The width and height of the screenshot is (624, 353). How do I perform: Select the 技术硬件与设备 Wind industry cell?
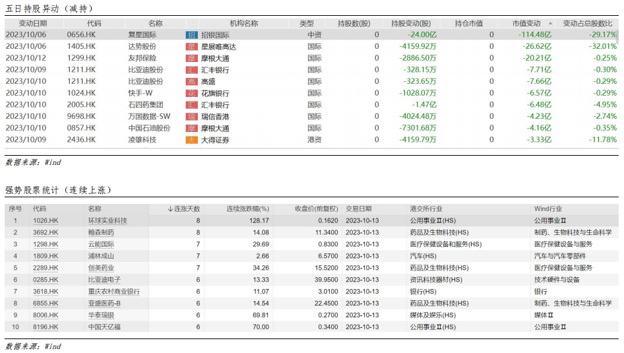pyautogui.click(x=557, y=280)
